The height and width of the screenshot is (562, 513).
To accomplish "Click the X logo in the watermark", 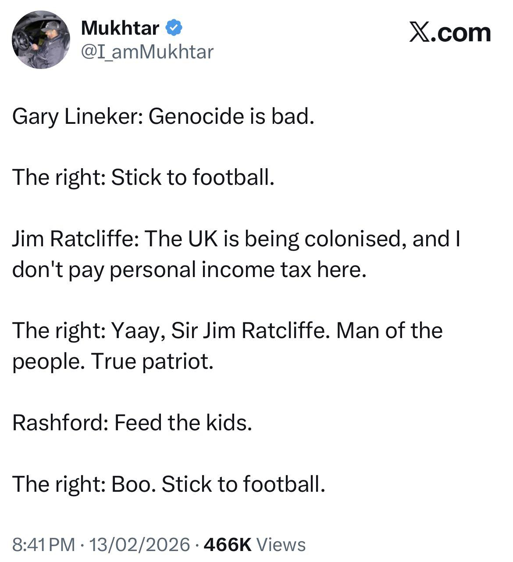I will [x=420, y=33].
